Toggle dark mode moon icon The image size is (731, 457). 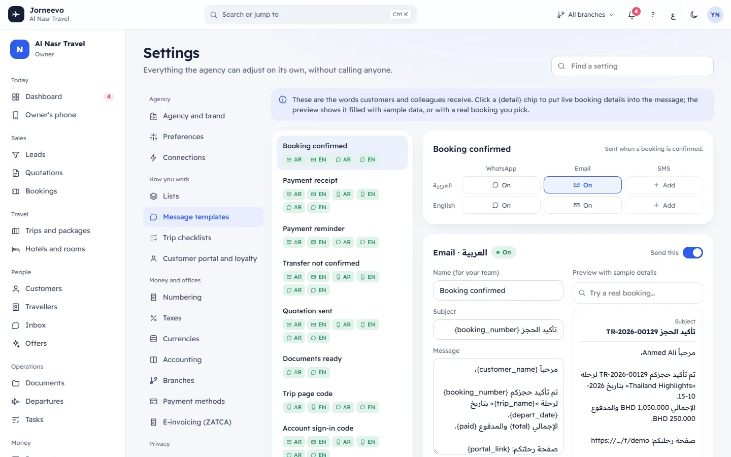coord(694,15)
